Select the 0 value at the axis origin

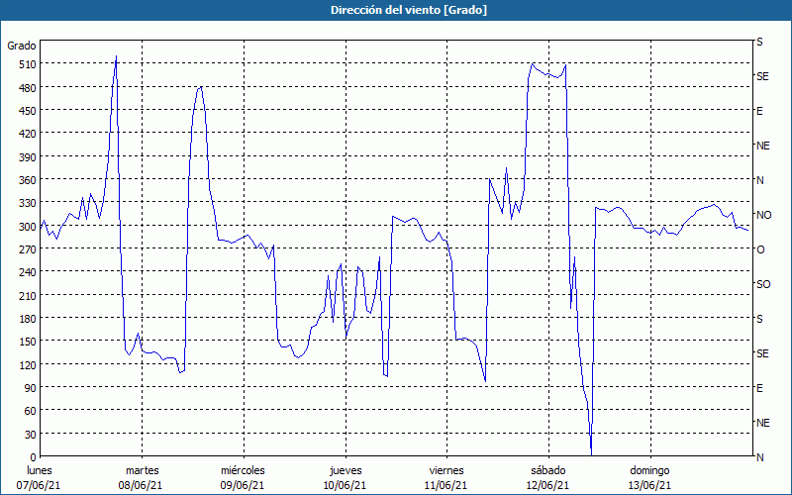click(x=34, y=457)
